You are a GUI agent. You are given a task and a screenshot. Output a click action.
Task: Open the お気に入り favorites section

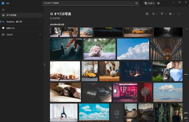pos(22,28)
